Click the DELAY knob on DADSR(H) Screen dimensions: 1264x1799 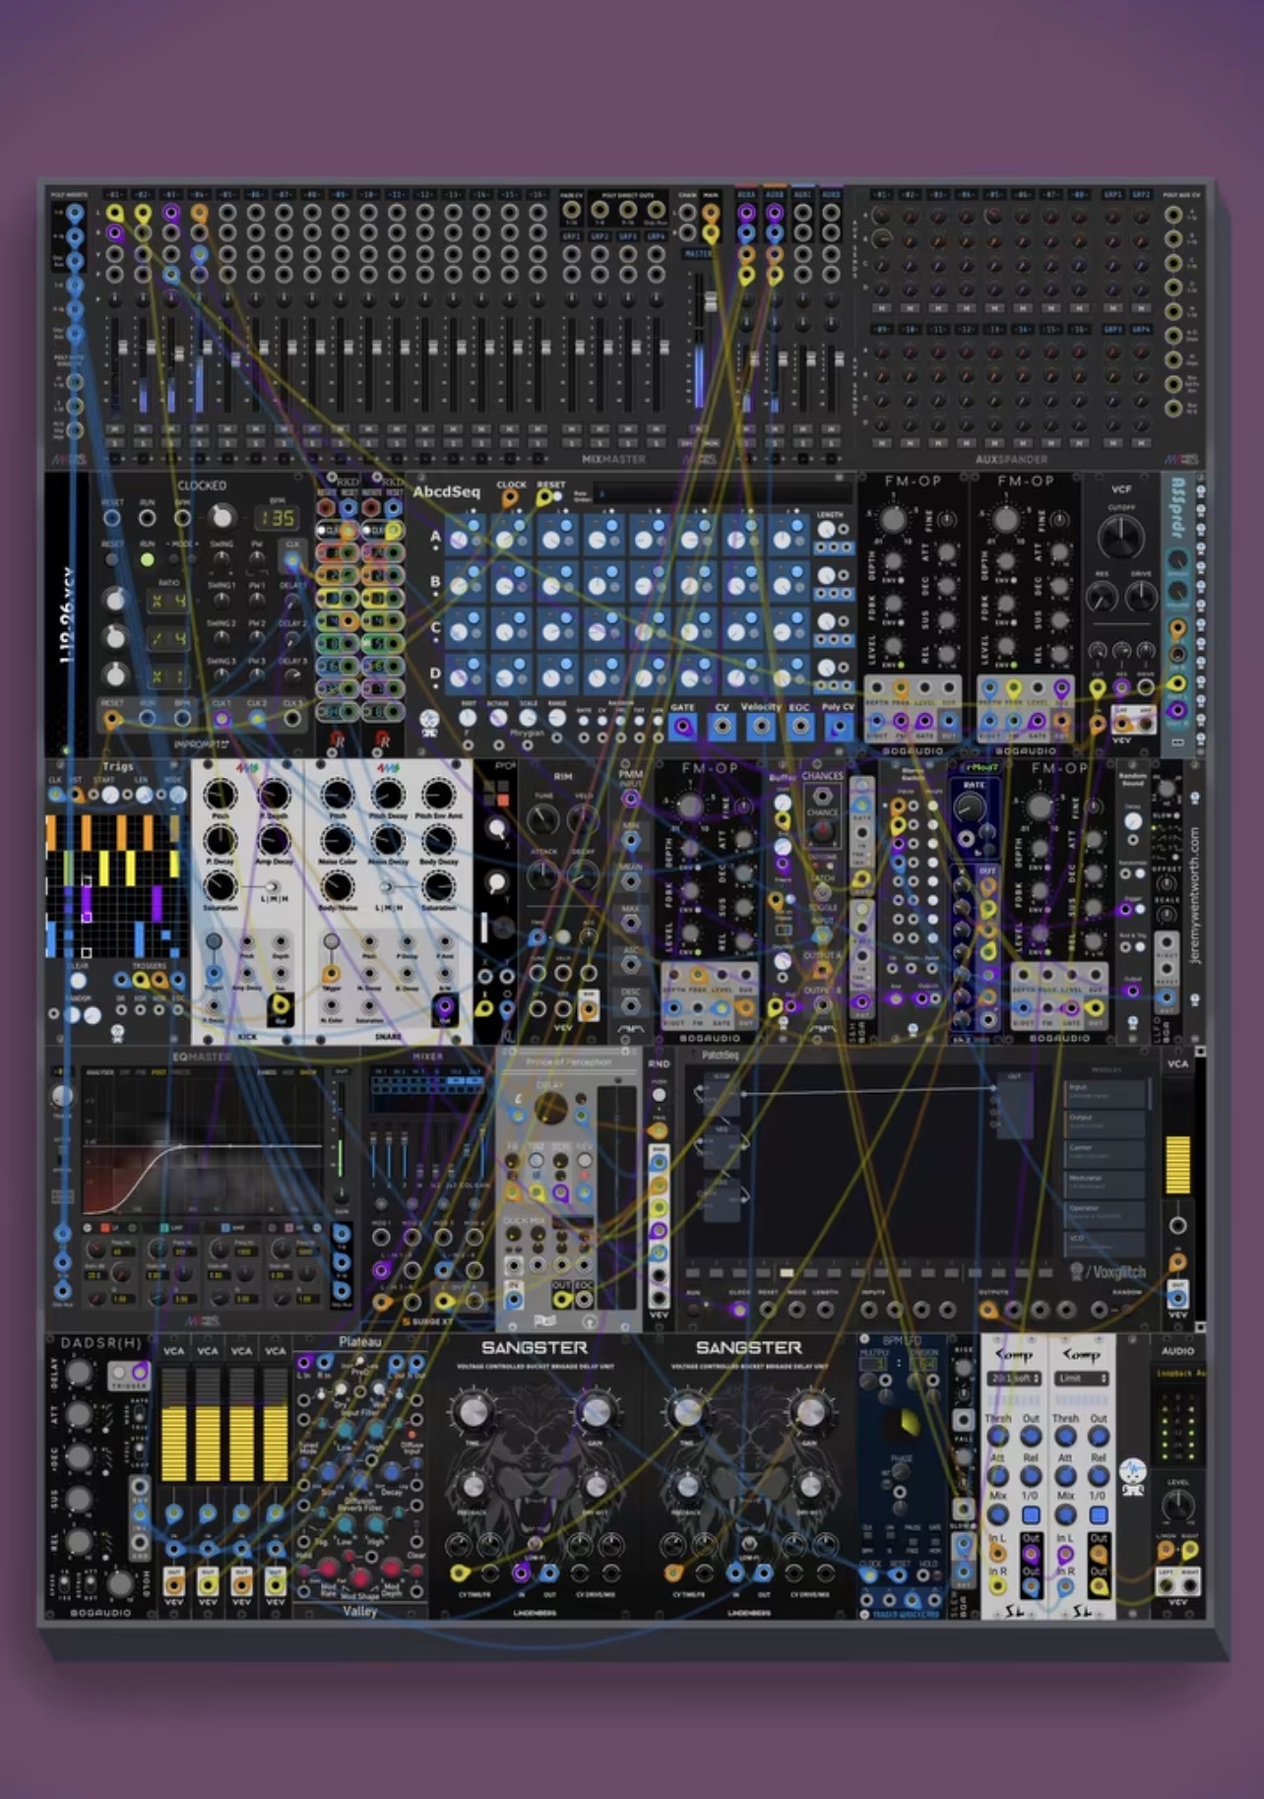click(x=78, y=1373)
